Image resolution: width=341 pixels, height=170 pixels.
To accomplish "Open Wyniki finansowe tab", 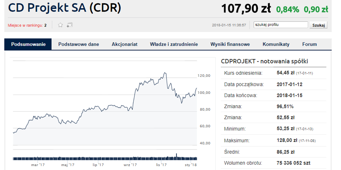I will point(230,45).
